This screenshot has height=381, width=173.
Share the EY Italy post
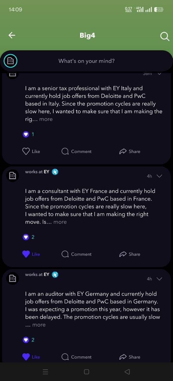[130, 151]
